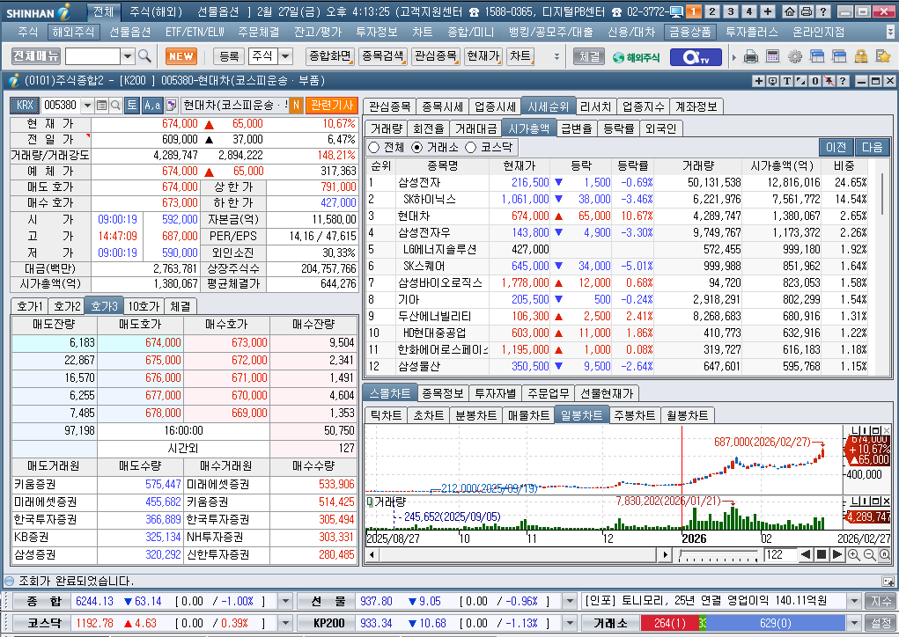
Task: Switch to the 일봉차트 tab
Action: [581, 414]
